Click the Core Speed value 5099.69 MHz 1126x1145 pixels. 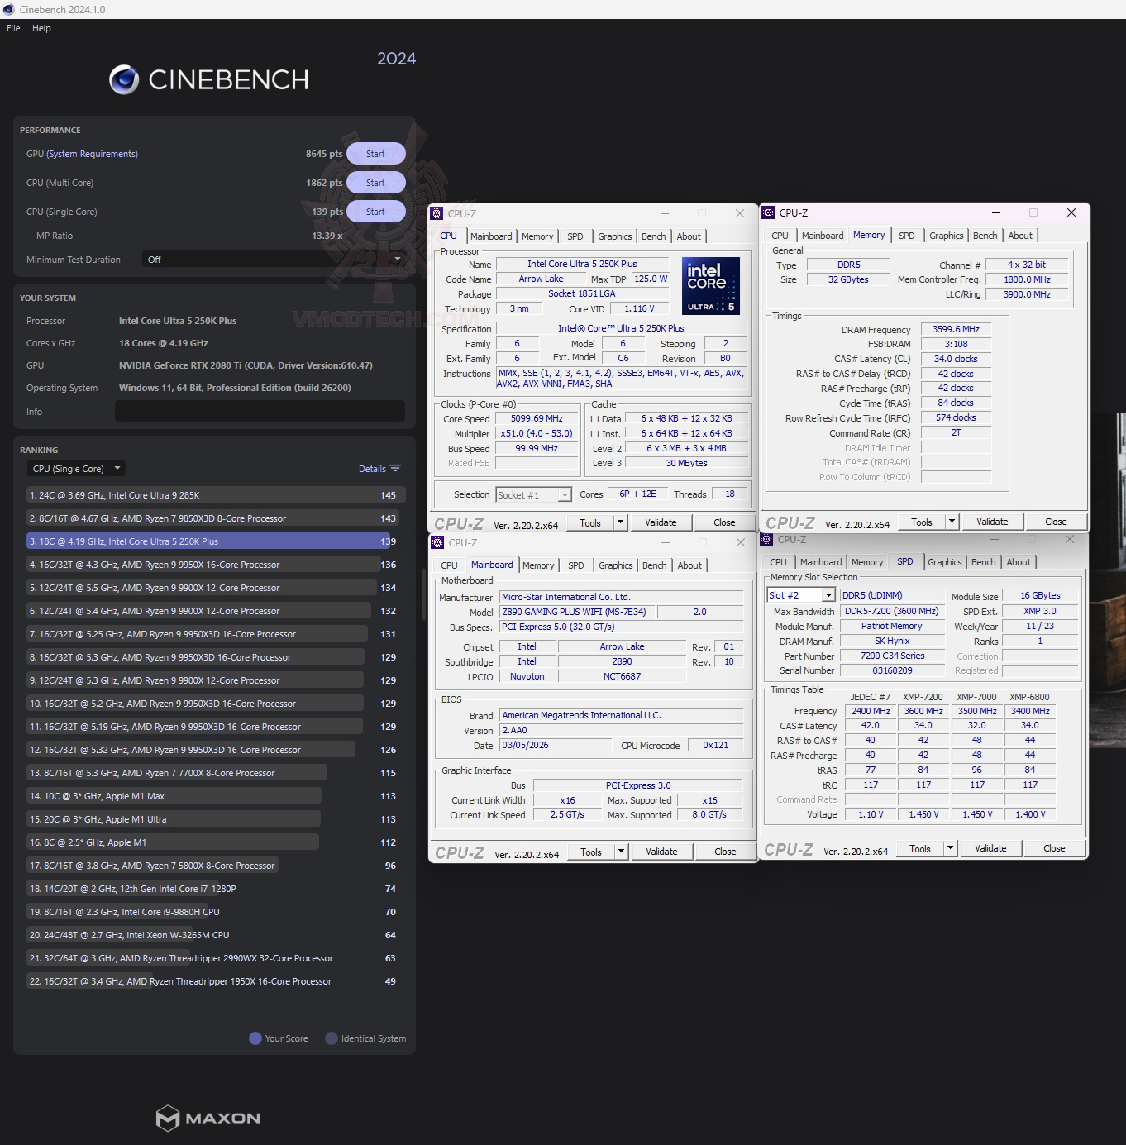537,418
